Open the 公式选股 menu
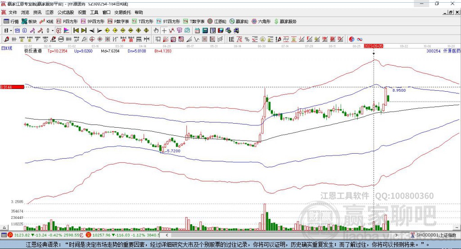 pos(66,12)
